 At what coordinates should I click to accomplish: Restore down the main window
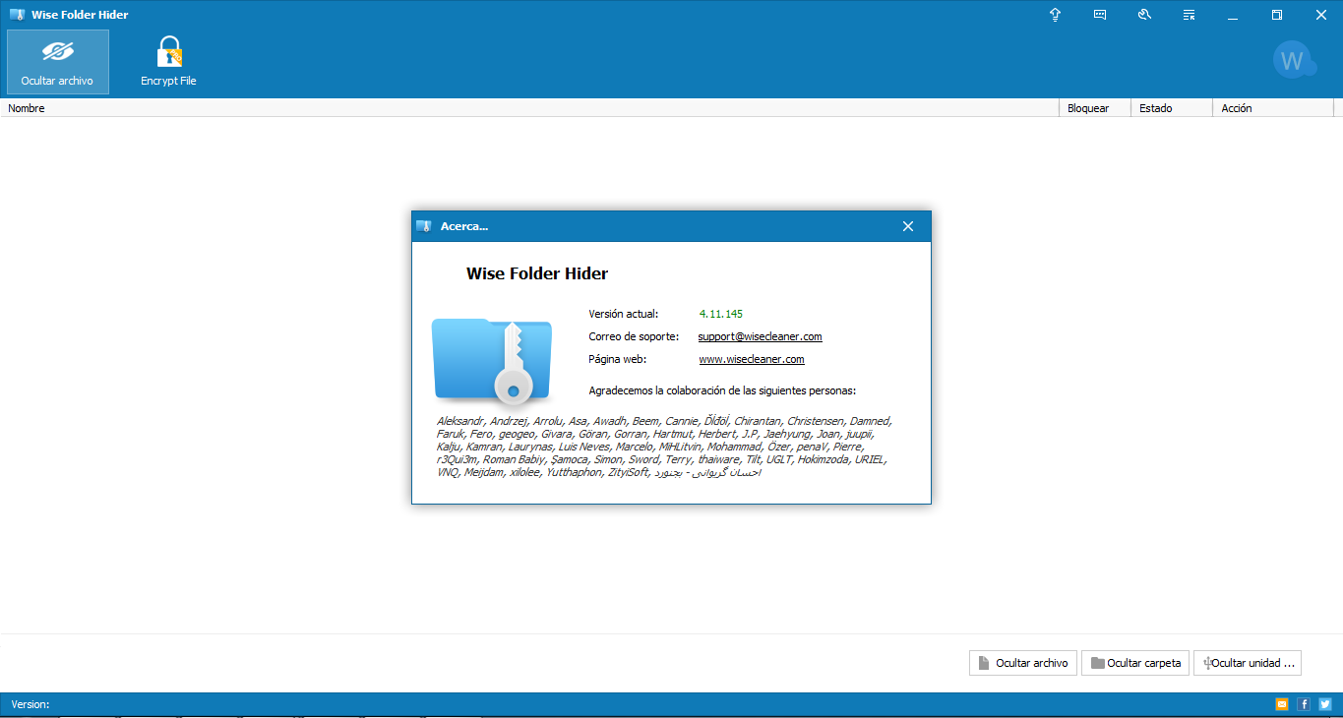(1277, 15)
